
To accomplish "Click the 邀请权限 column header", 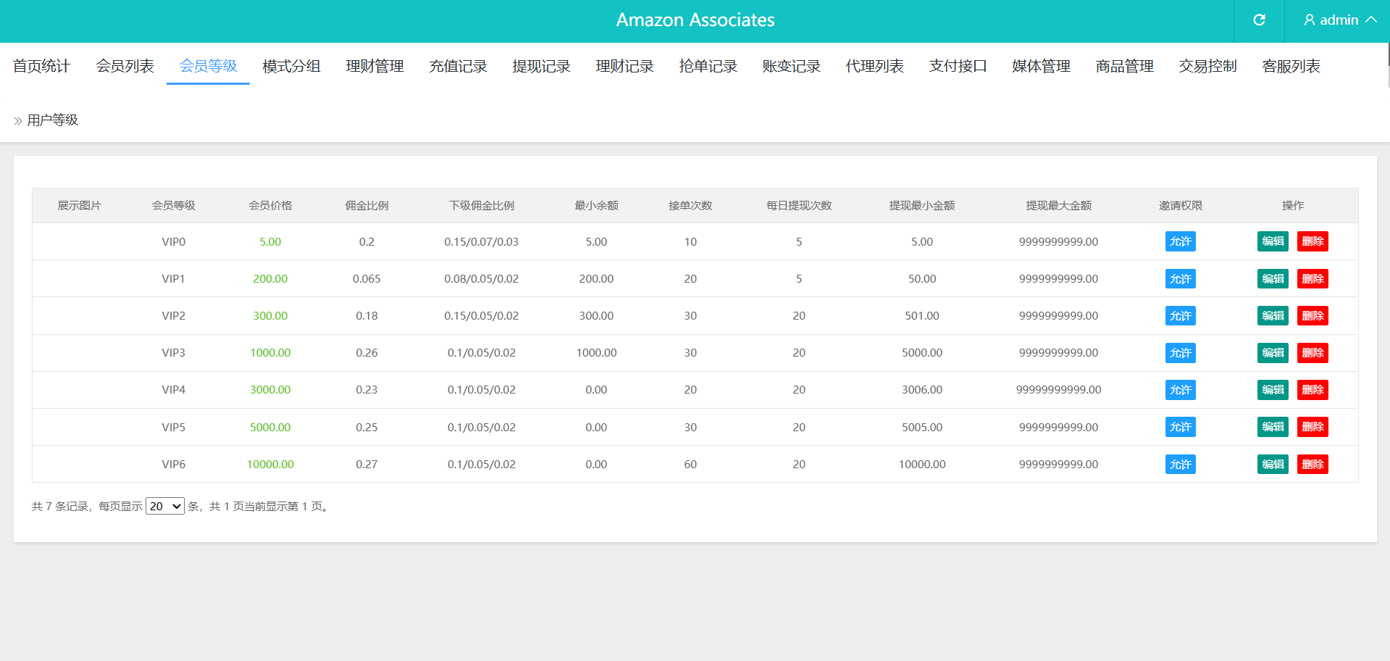I will [1181, 206].
